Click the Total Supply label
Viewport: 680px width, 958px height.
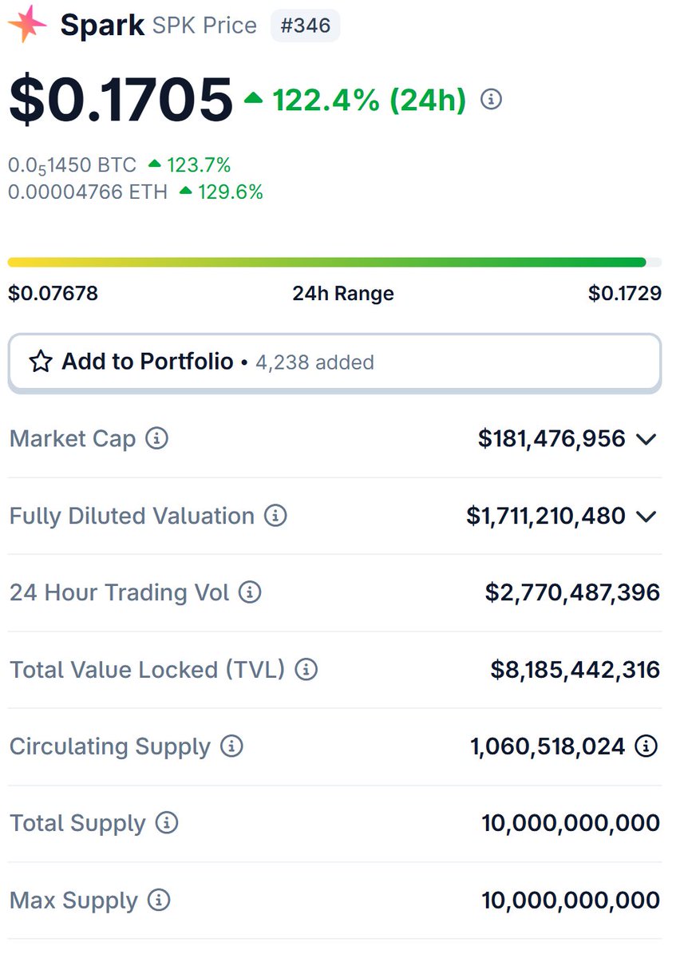point(77,824)
